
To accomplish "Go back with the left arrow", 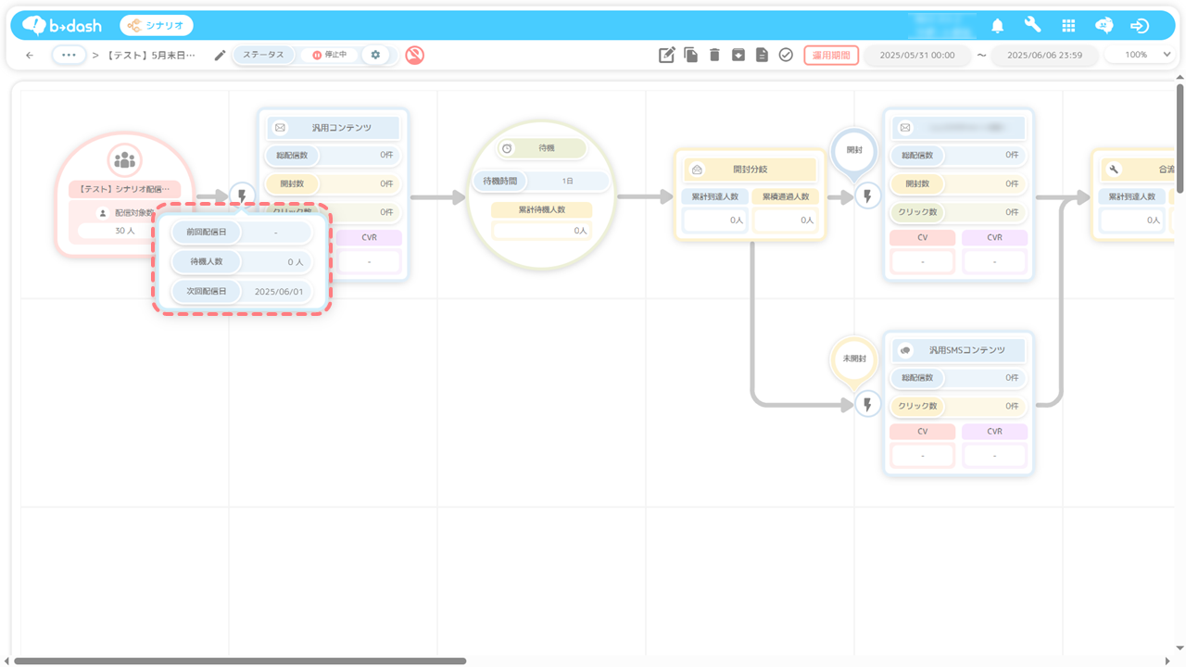I will tap(30, 56).
